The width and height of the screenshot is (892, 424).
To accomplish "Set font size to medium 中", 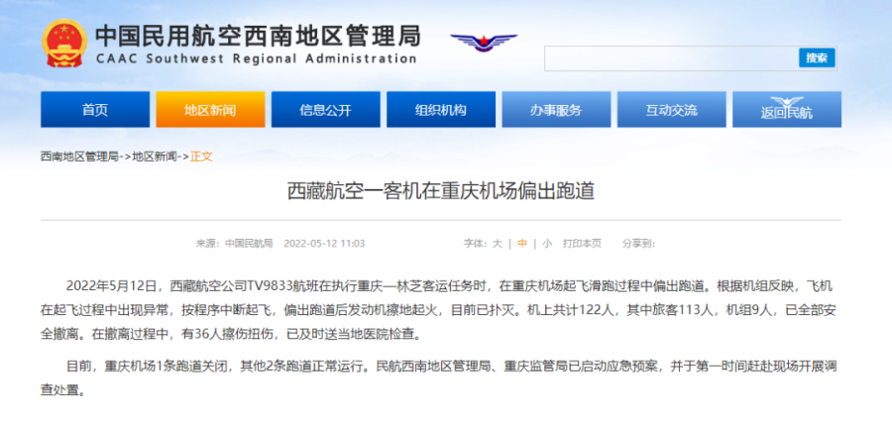I will [521, 243].
